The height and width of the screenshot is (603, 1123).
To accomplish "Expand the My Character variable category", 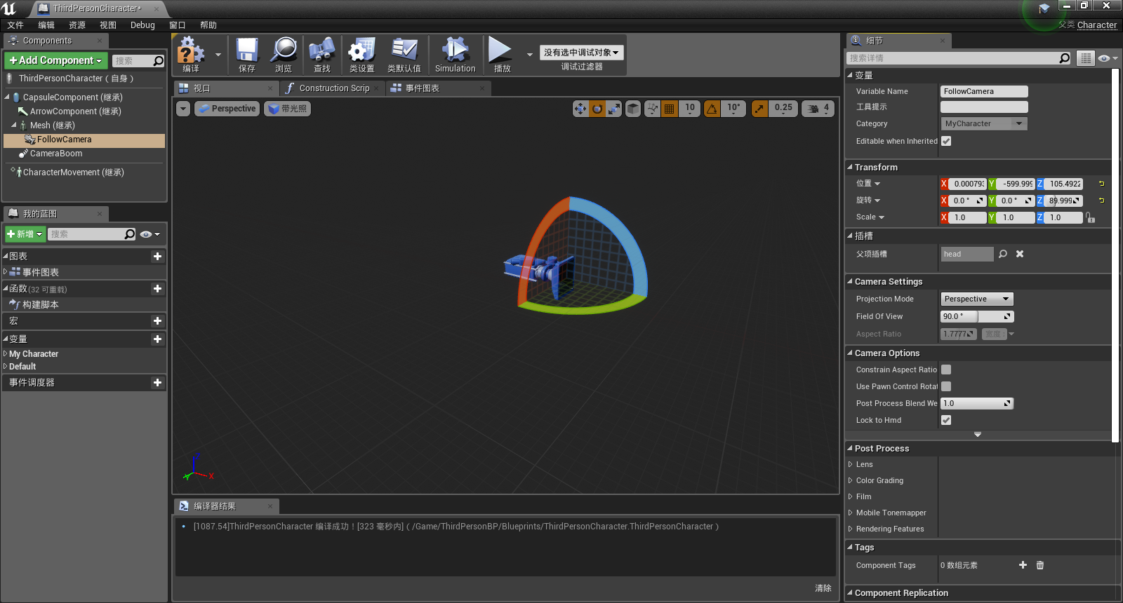I will click(6, 354).
